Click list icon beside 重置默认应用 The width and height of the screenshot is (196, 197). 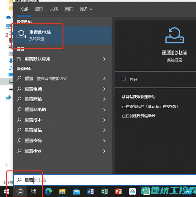click(19, 59)
